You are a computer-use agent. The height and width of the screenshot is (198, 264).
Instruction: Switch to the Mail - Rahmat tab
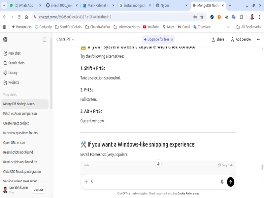(x=98, y=6)
